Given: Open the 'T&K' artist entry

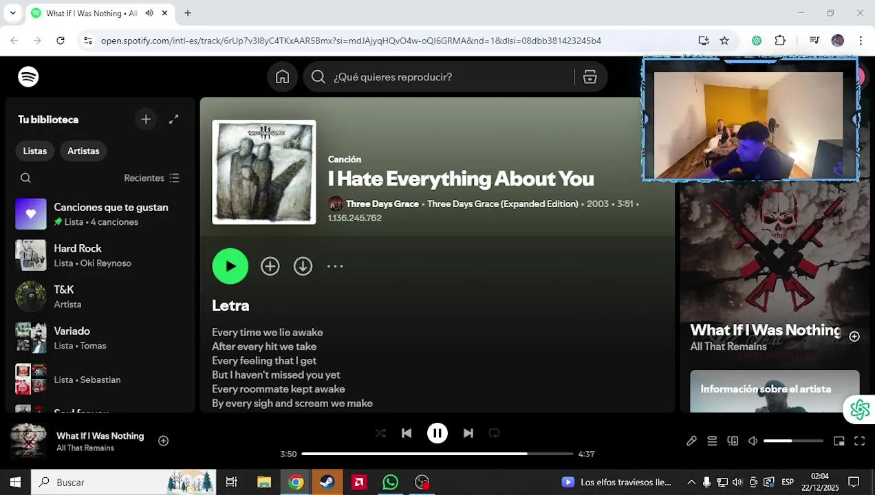Looking at the screenshot, I should (100, 297).
